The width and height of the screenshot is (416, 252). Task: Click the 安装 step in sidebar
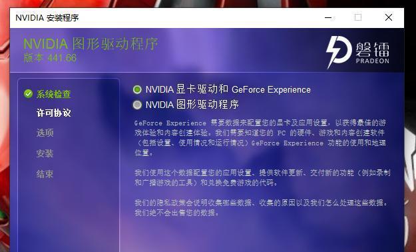coord(45,153)
